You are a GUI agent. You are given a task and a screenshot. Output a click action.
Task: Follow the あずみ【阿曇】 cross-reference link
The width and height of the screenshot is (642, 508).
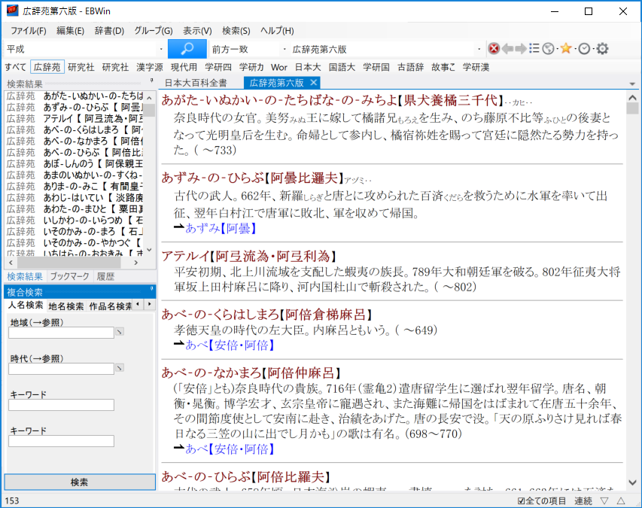(x=221, y=229)
